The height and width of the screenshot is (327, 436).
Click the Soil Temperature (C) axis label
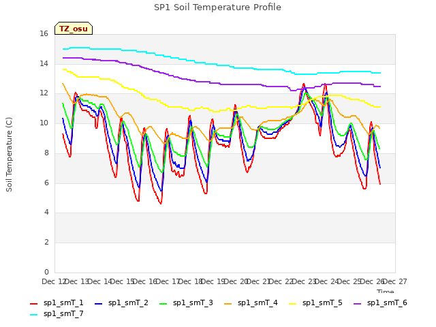click(9, 155)
